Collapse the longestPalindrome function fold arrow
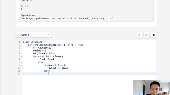This screenshot has width=170, height=95. [x=21, y=45]
